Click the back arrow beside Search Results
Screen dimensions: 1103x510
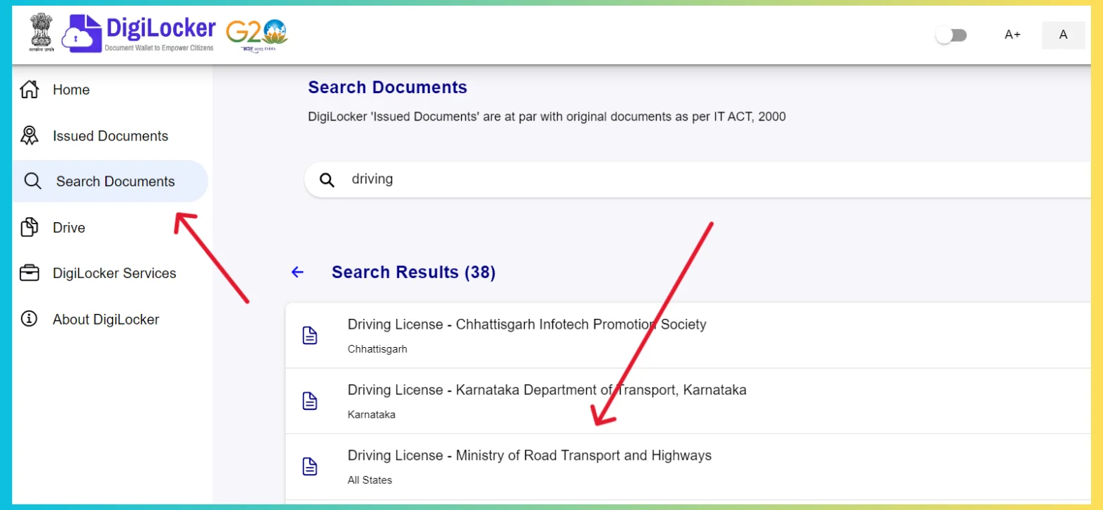[x=297, y=272]
